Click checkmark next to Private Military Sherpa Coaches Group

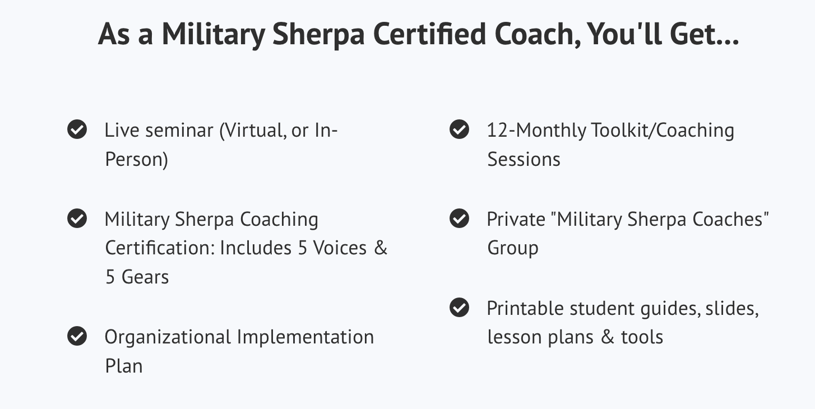tap(459, 219)
